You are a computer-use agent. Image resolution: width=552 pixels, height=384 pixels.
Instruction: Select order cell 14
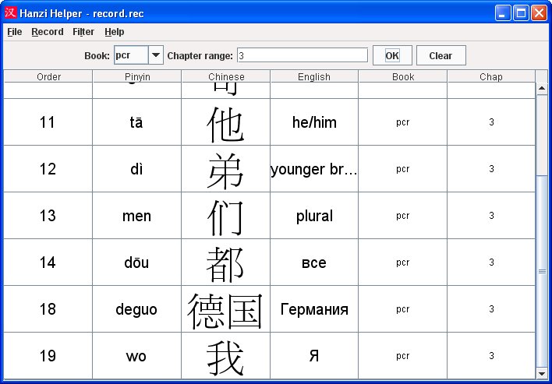click(48, 262)
